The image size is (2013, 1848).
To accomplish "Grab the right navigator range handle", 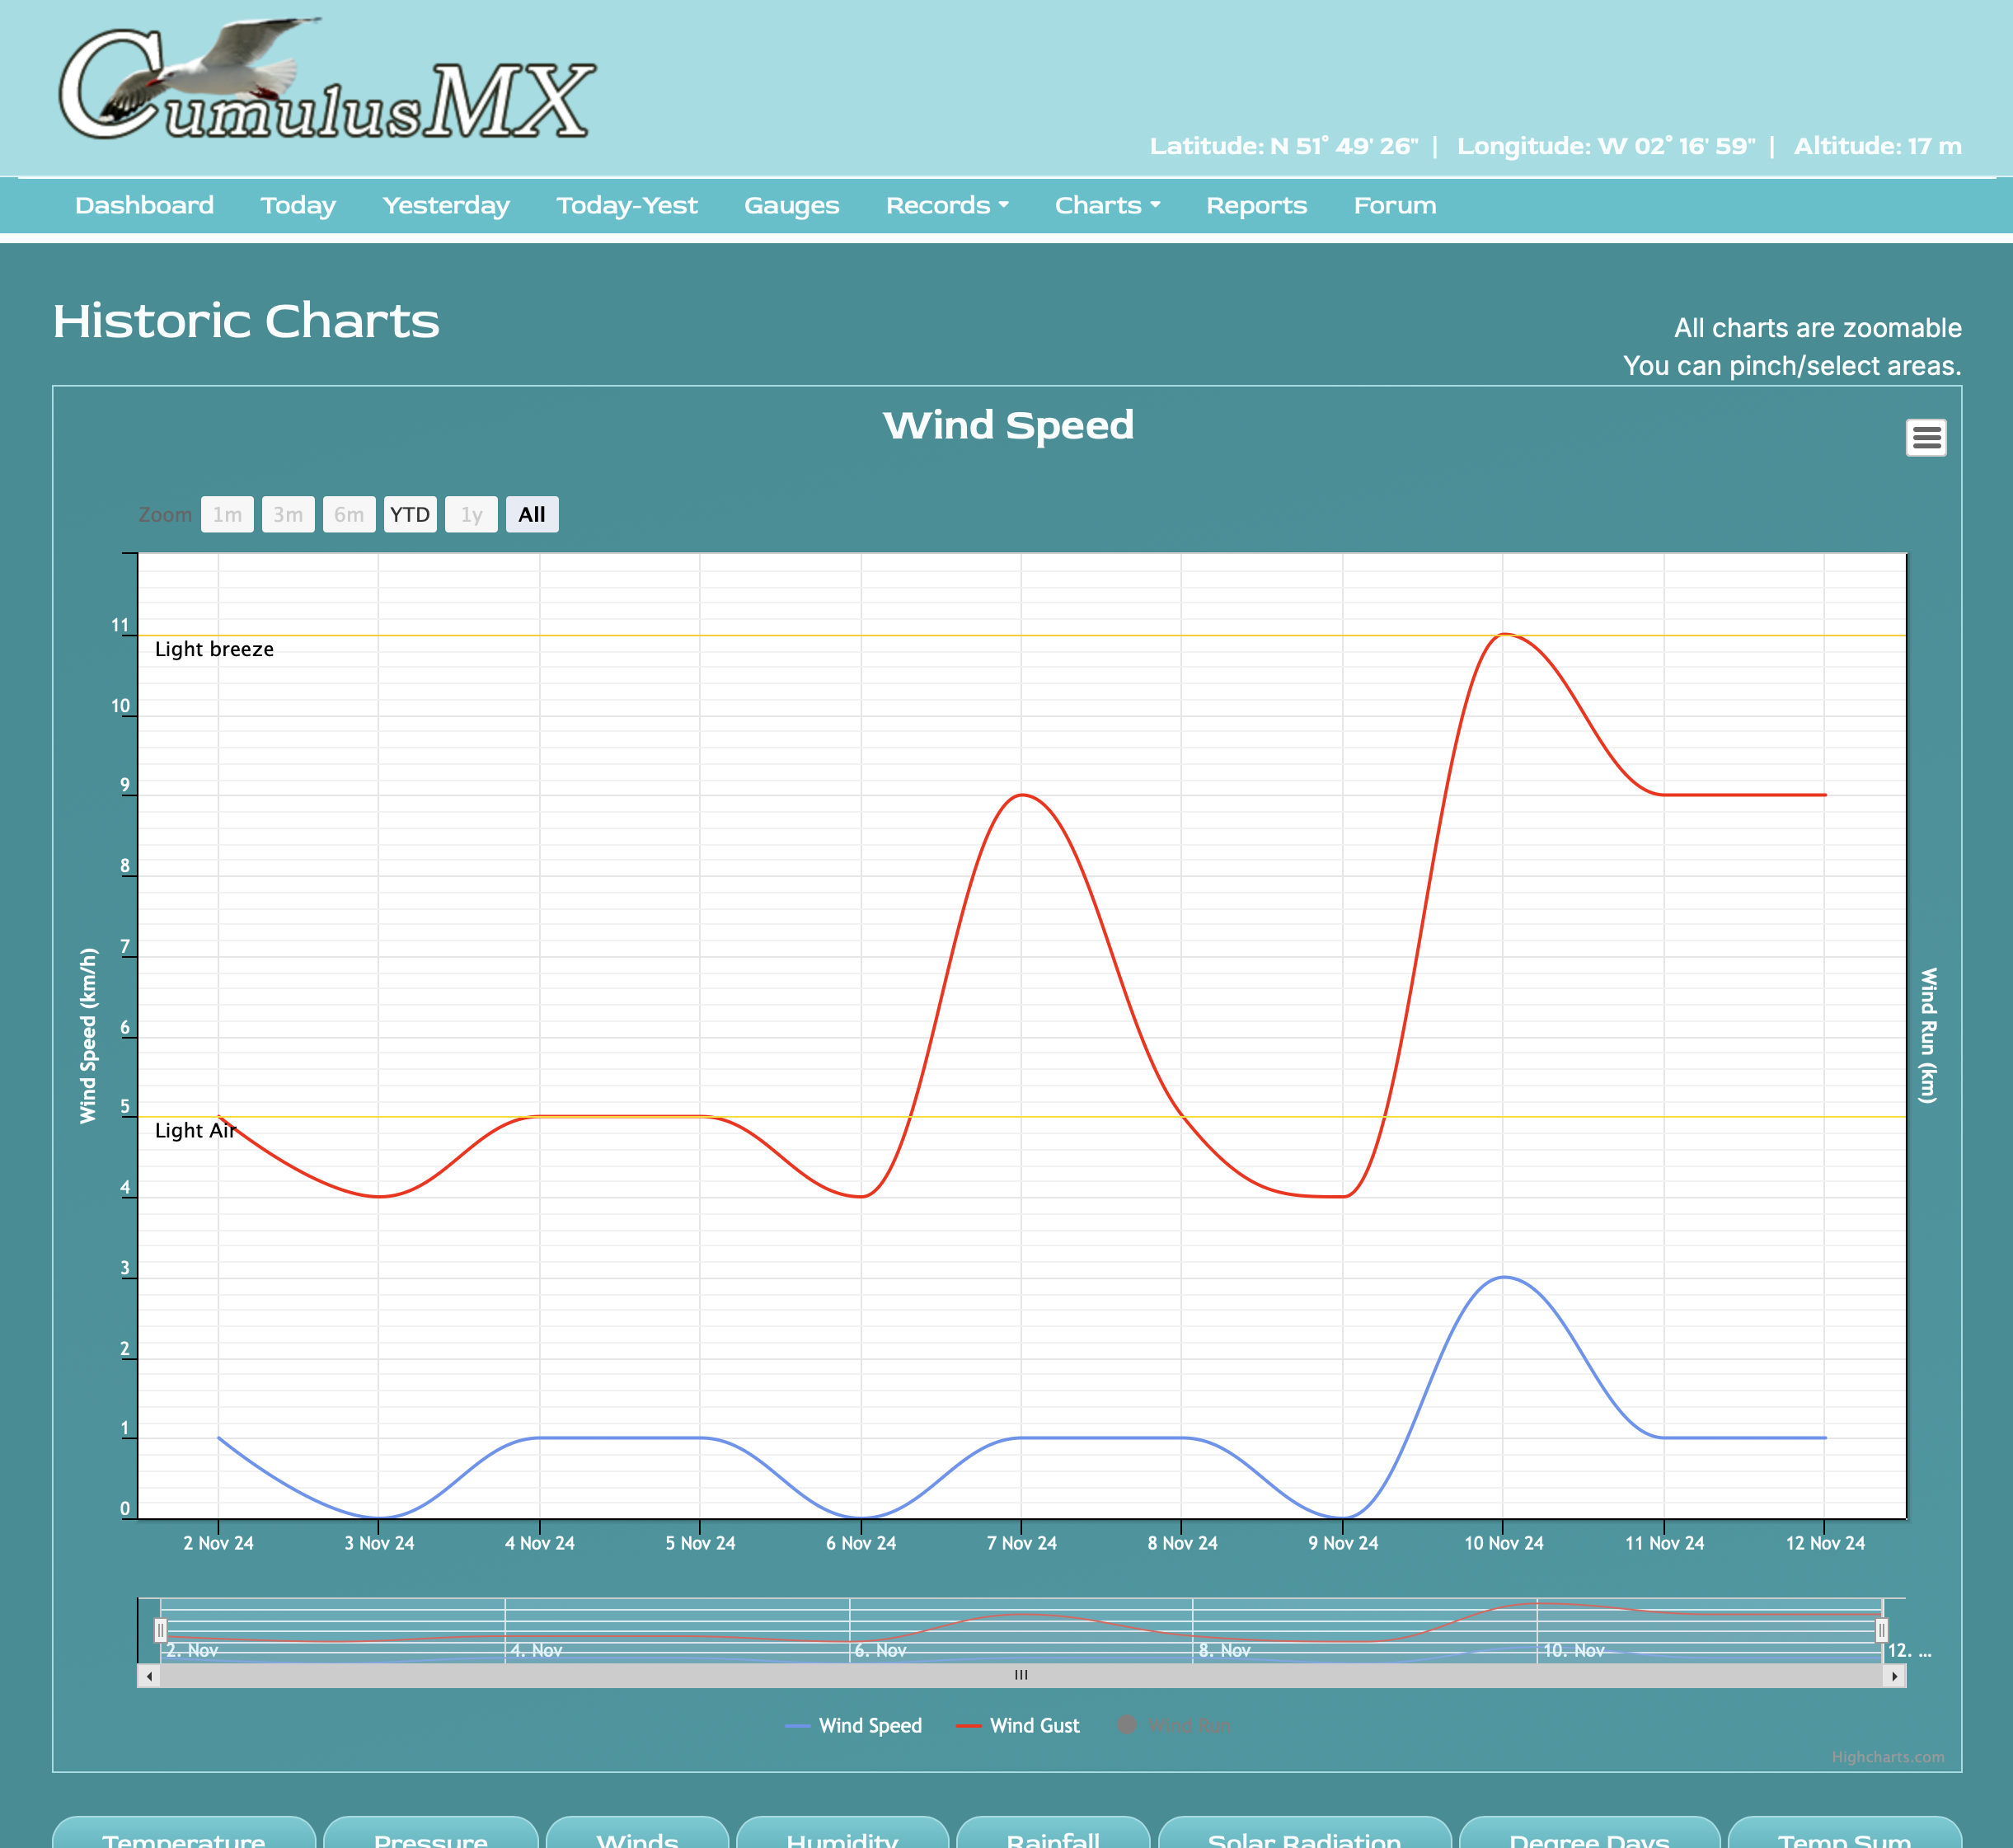I will pyautogui.click(x=1881, y=1631).
